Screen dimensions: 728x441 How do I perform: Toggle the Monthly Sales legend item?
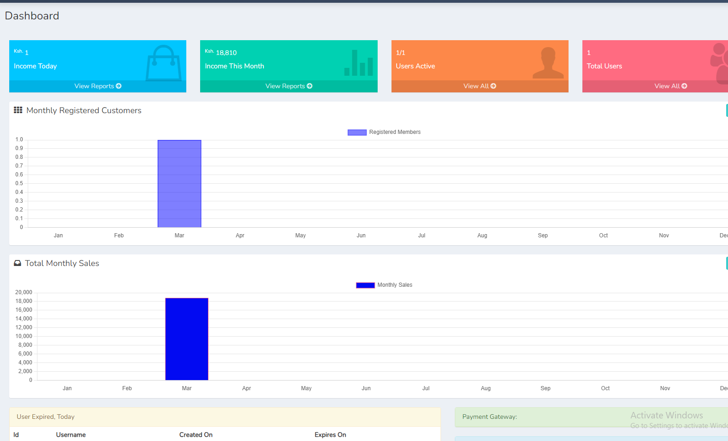coord(394,285)
